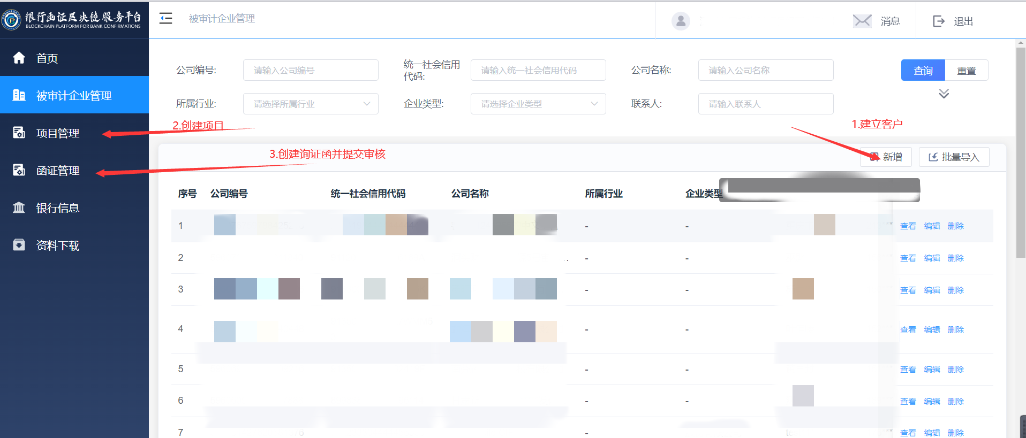Select 被审计企业管理 in the sidebar menu
The height and width of the screenshot is (438, 1026).
tap(74, 95)
